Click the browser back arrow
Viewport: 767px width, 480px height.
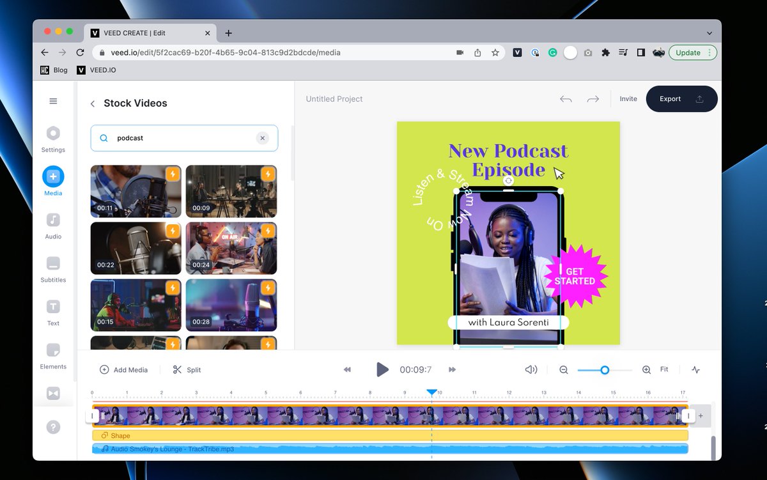(44, 52)
